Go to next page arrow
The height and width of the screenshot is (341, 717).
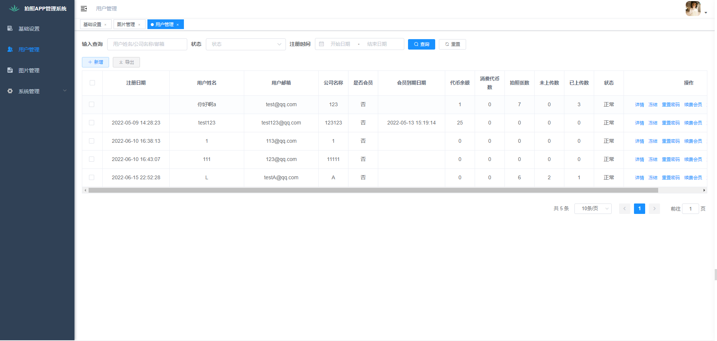(x=654, y=209)
